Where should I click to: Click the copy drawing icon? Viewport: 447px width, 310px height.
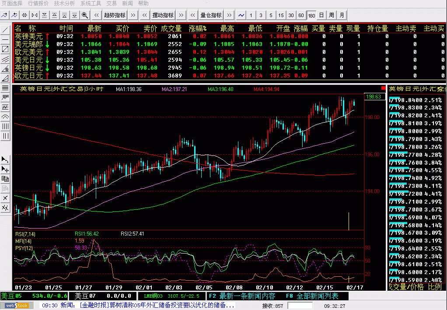[5, 179]
